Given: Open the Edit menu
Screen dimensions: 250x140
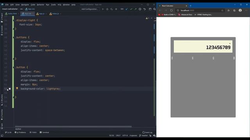Looking at the screenshot, I should click(x=12, y=5).
